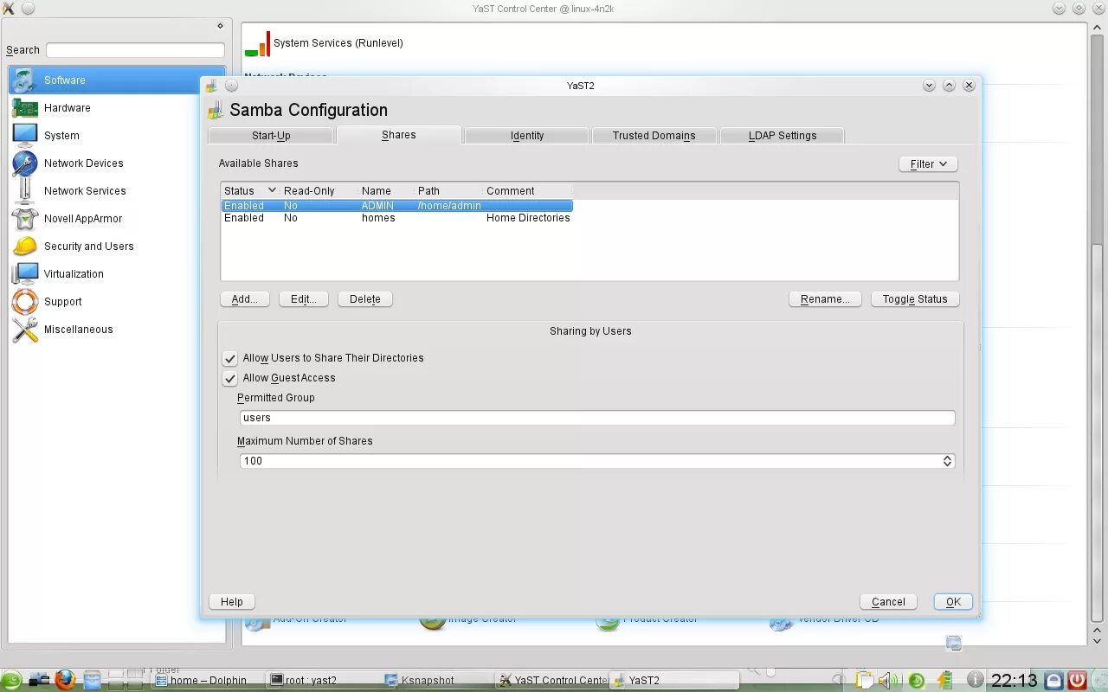Click the YaST Control Center window menu icon

[x=9, y=9]
